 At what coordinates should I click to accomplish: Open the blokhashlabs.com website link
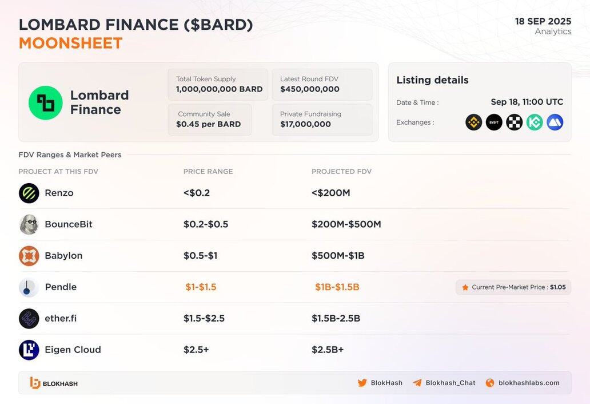[x=523, y=383]
